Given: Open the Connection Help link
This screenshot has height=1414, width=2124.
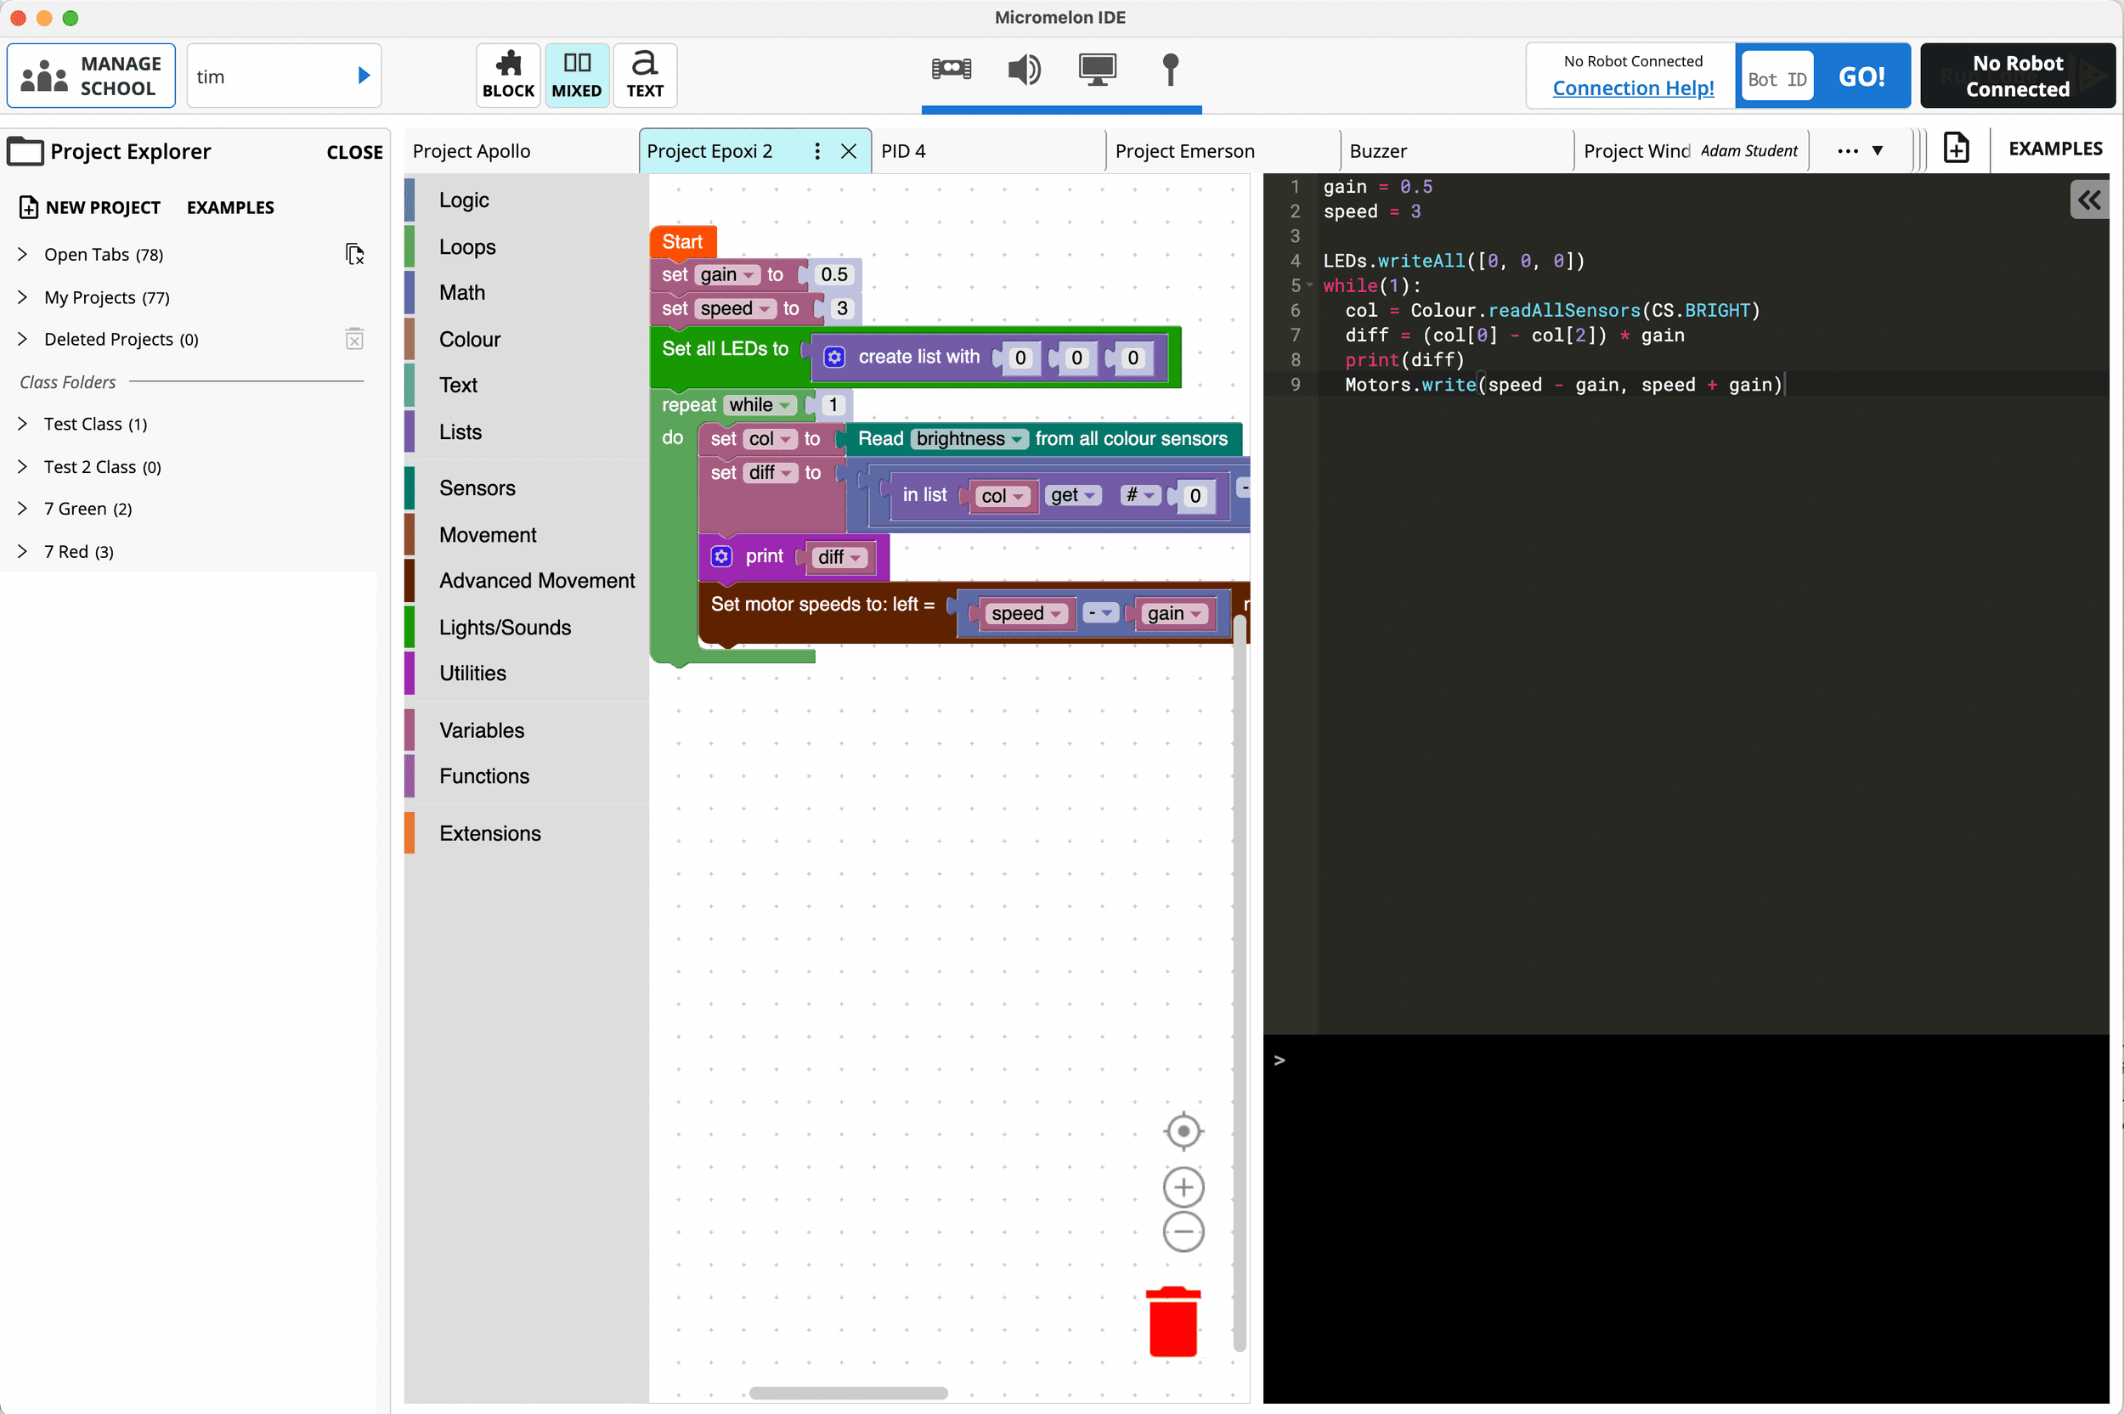Looking at the screenshot, I should tap(1632, 88).
